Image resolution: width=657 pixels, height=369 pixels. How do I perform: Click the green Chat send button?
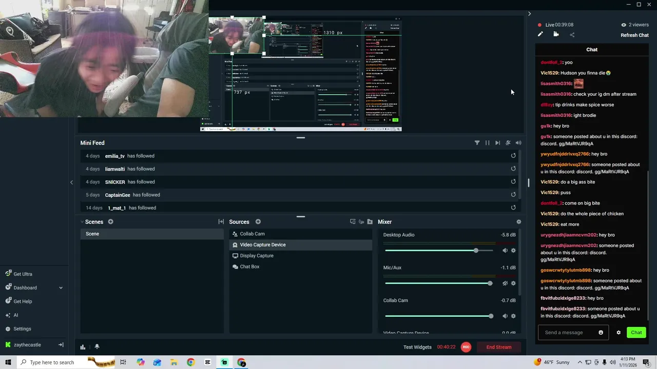pyautogui.click(x=636, y=333)
